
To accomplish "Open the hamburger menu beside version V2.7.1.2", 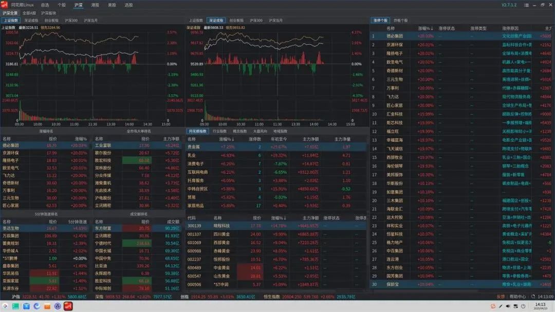I will click(x=526, y=5).
